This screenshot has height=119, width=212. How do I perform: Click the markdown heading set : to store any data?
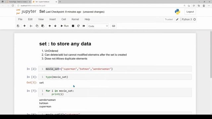(65, 44)
